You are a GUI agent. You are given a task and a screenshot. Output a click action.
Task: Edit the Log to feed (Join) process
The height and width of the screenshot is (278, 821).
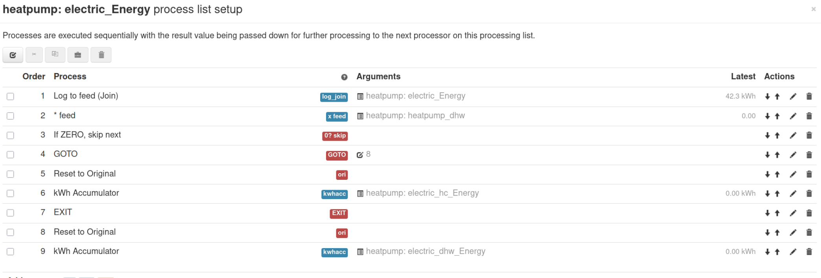tap(793, 97)
